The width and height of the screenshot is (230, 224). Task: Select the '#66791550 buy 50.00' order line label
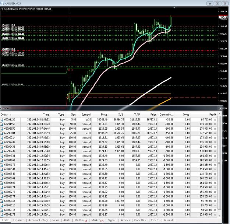click(13, 84)
